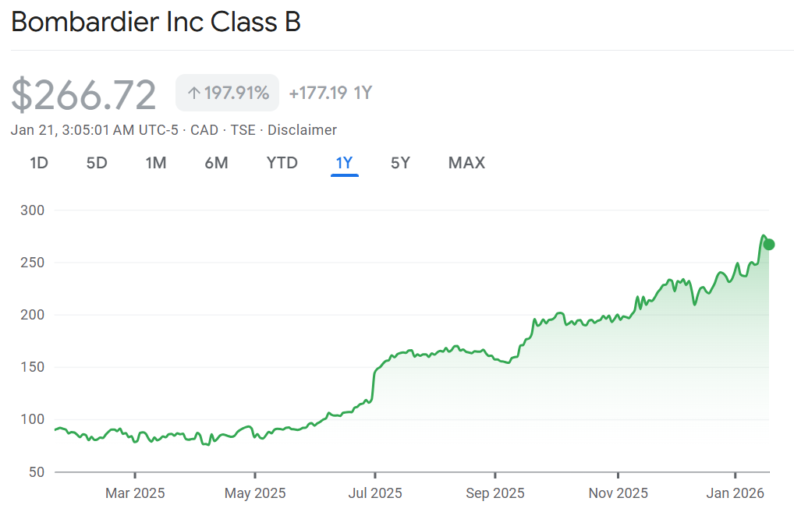The image size is (794, 512).
Task: Click the Jan 2026 axis label
Action: 735,493
